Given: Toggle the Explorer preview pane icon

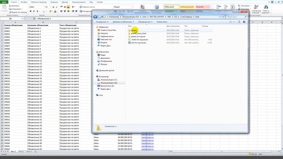Looking at the screenshot, I should coord(239,22).
